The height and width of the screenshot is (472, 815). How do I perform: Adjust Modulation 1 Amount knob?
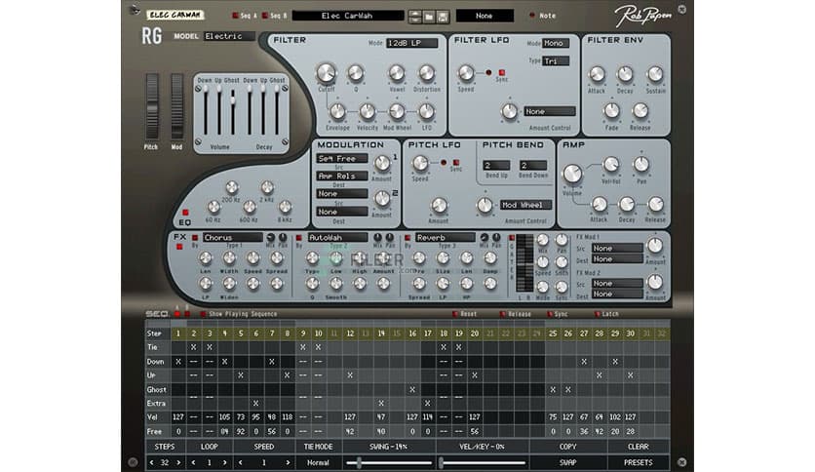click(382, 163)
